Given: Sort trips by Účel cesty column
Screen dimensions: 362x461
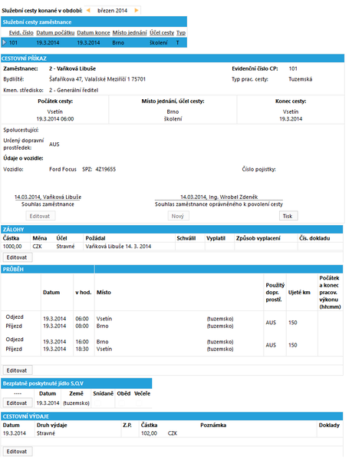Looking at the screenshot, I should tap(162, 32).
